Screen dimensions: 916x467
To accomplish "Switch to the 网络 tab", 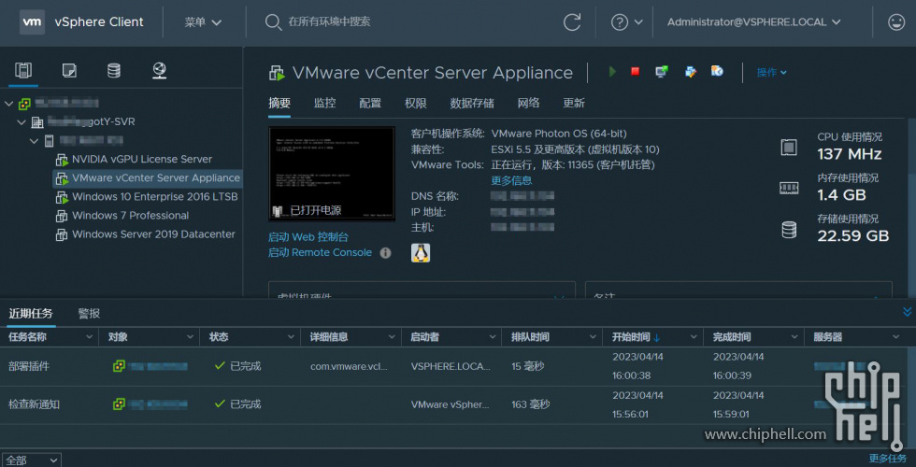I will 529,104.
